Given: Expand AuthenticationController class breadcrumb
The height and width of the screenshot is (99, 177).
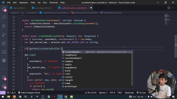Looking at the screenshot, I should [85, 13].
